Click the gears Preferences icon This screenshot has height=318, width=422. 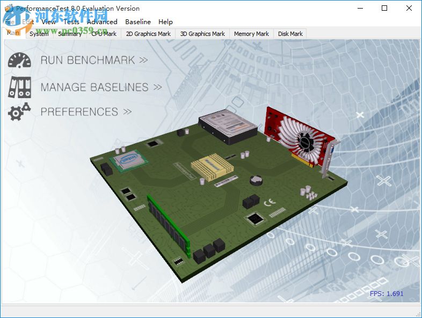(x=19, y=112)
